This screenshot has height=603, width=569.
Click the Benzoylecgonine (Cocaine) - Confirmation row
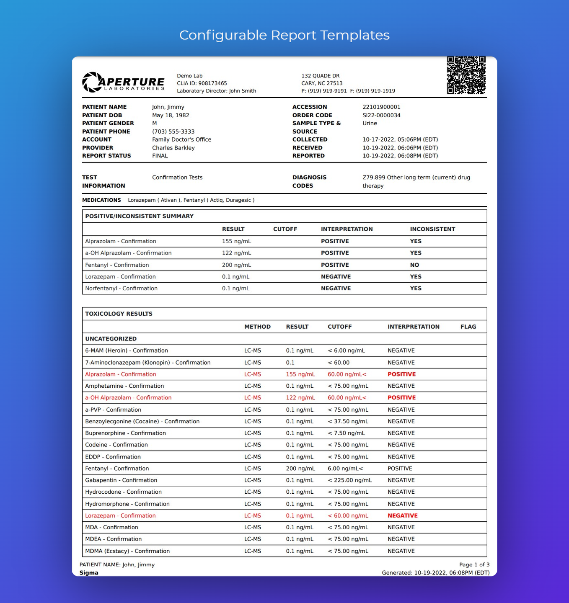pos(284,421)
